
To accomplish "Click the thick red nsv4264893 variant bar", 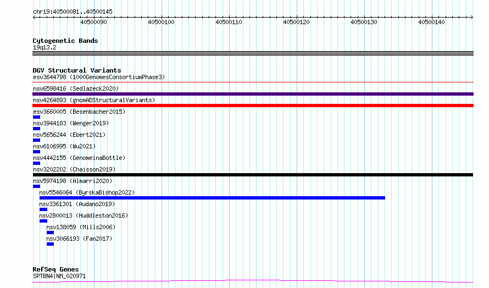I will 253,106.
